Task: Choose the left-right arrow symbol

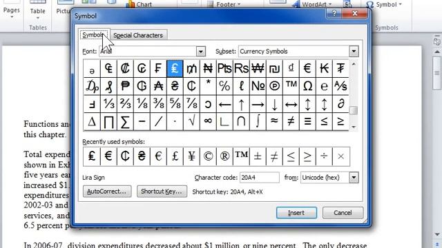Action: coord(291,104)
